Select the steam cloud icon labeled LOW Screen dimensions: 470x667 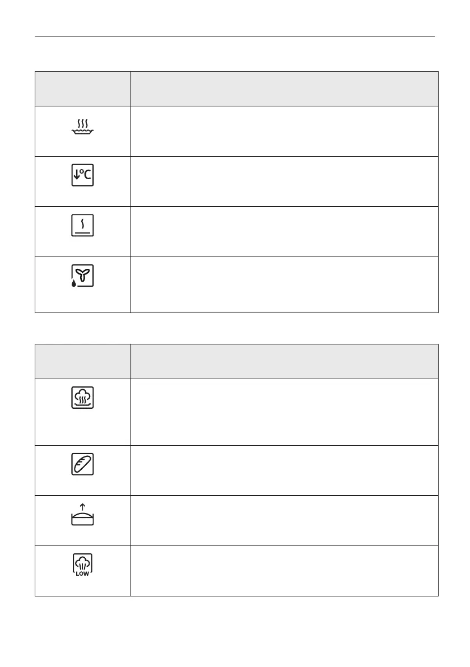82,565
